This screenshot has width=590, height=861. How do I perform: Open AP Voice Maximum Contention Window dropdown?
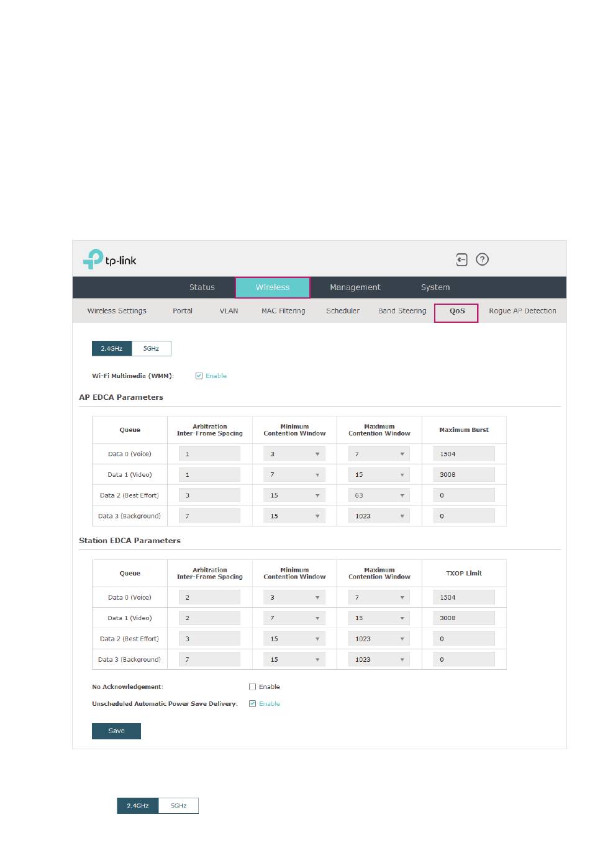[379, 454]
